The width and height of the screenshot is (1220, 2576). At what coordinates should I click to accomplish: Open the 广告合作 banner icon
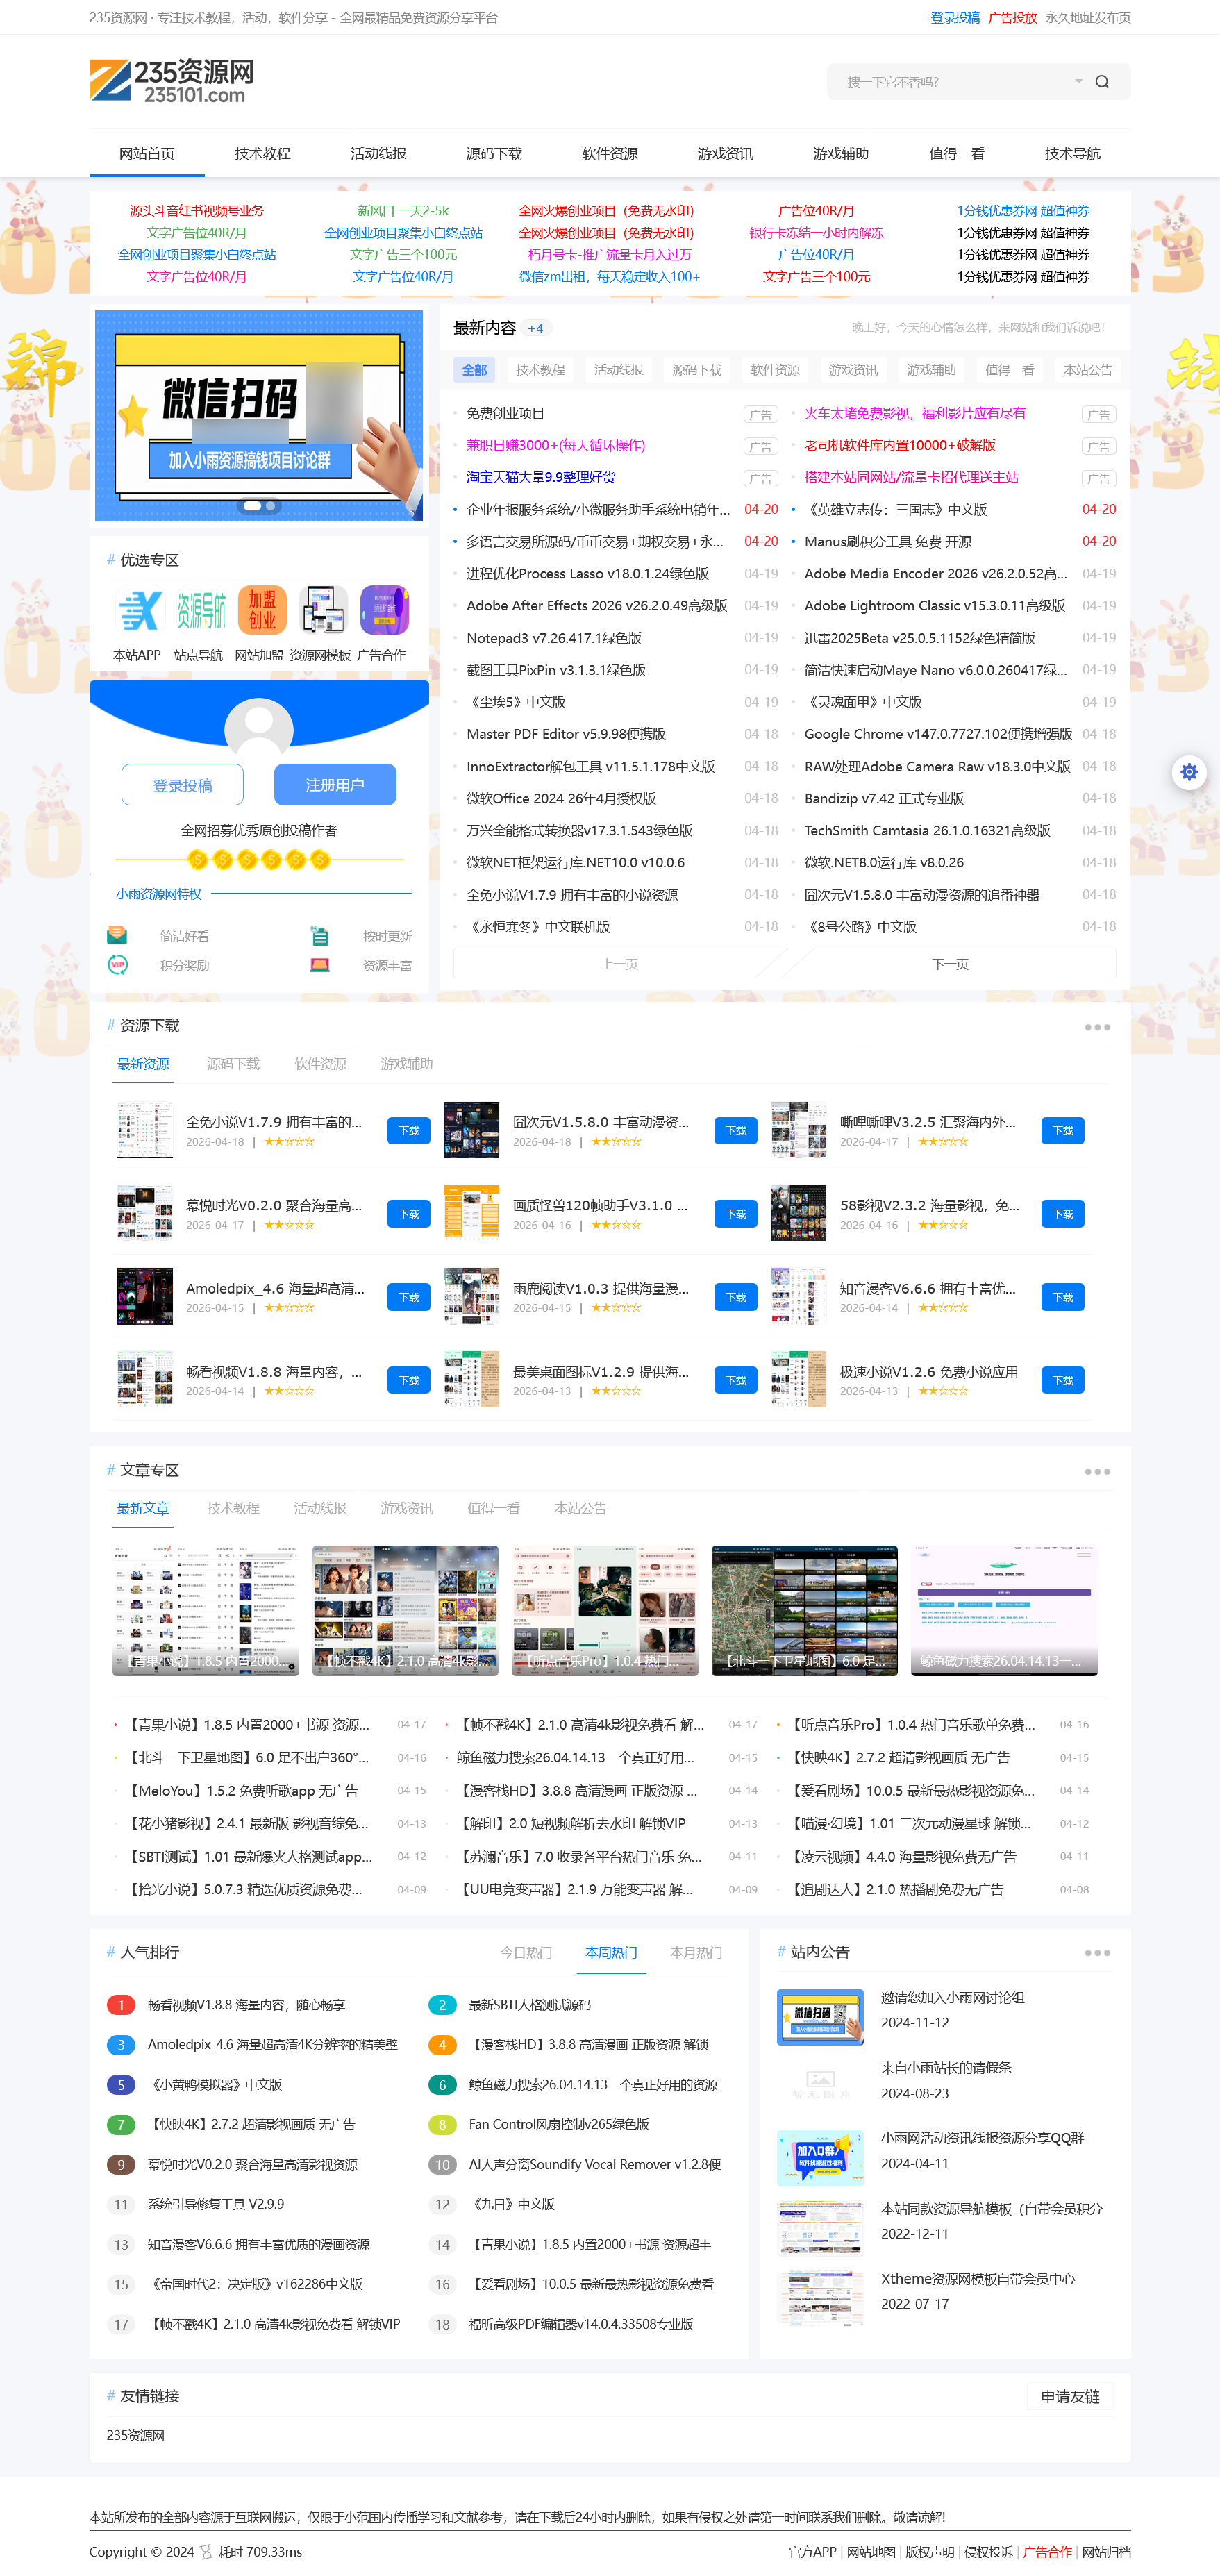coord(385,610)
